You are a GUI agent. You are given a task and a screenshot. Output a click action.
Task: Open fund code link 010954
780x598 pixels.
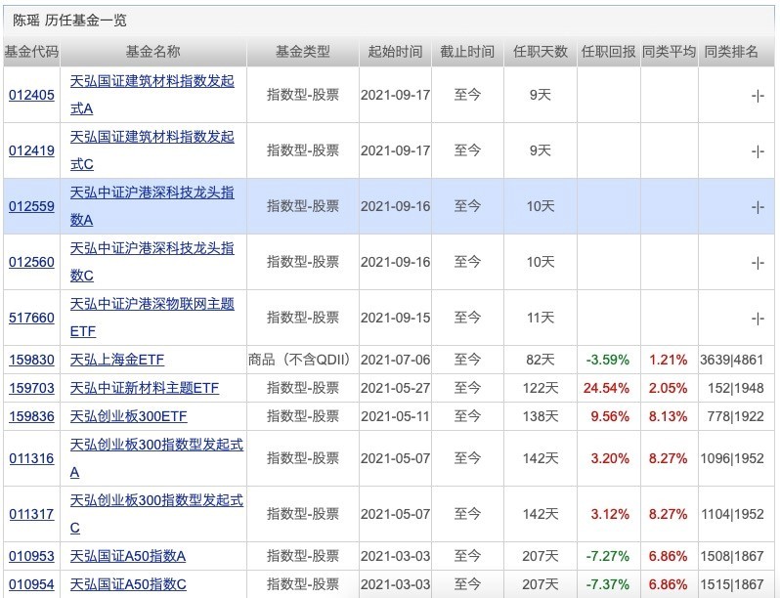31,584
